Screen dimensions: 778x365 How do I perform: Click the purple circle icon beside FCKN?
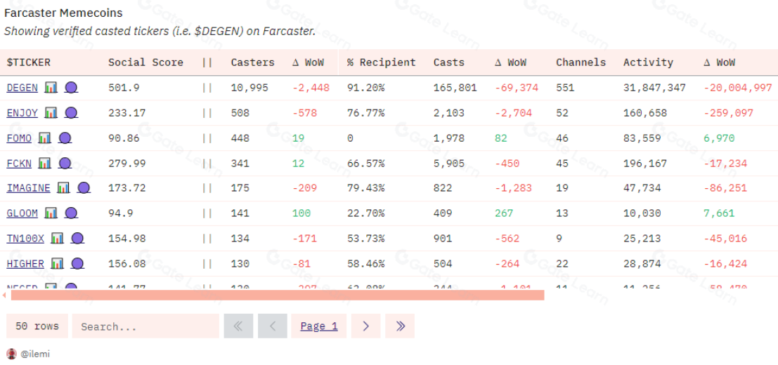[x=65, y=164]
